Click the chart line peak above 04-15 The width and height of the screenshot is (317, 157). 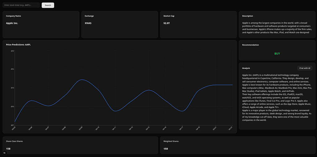pyautogui.click(x=149, y=90)
